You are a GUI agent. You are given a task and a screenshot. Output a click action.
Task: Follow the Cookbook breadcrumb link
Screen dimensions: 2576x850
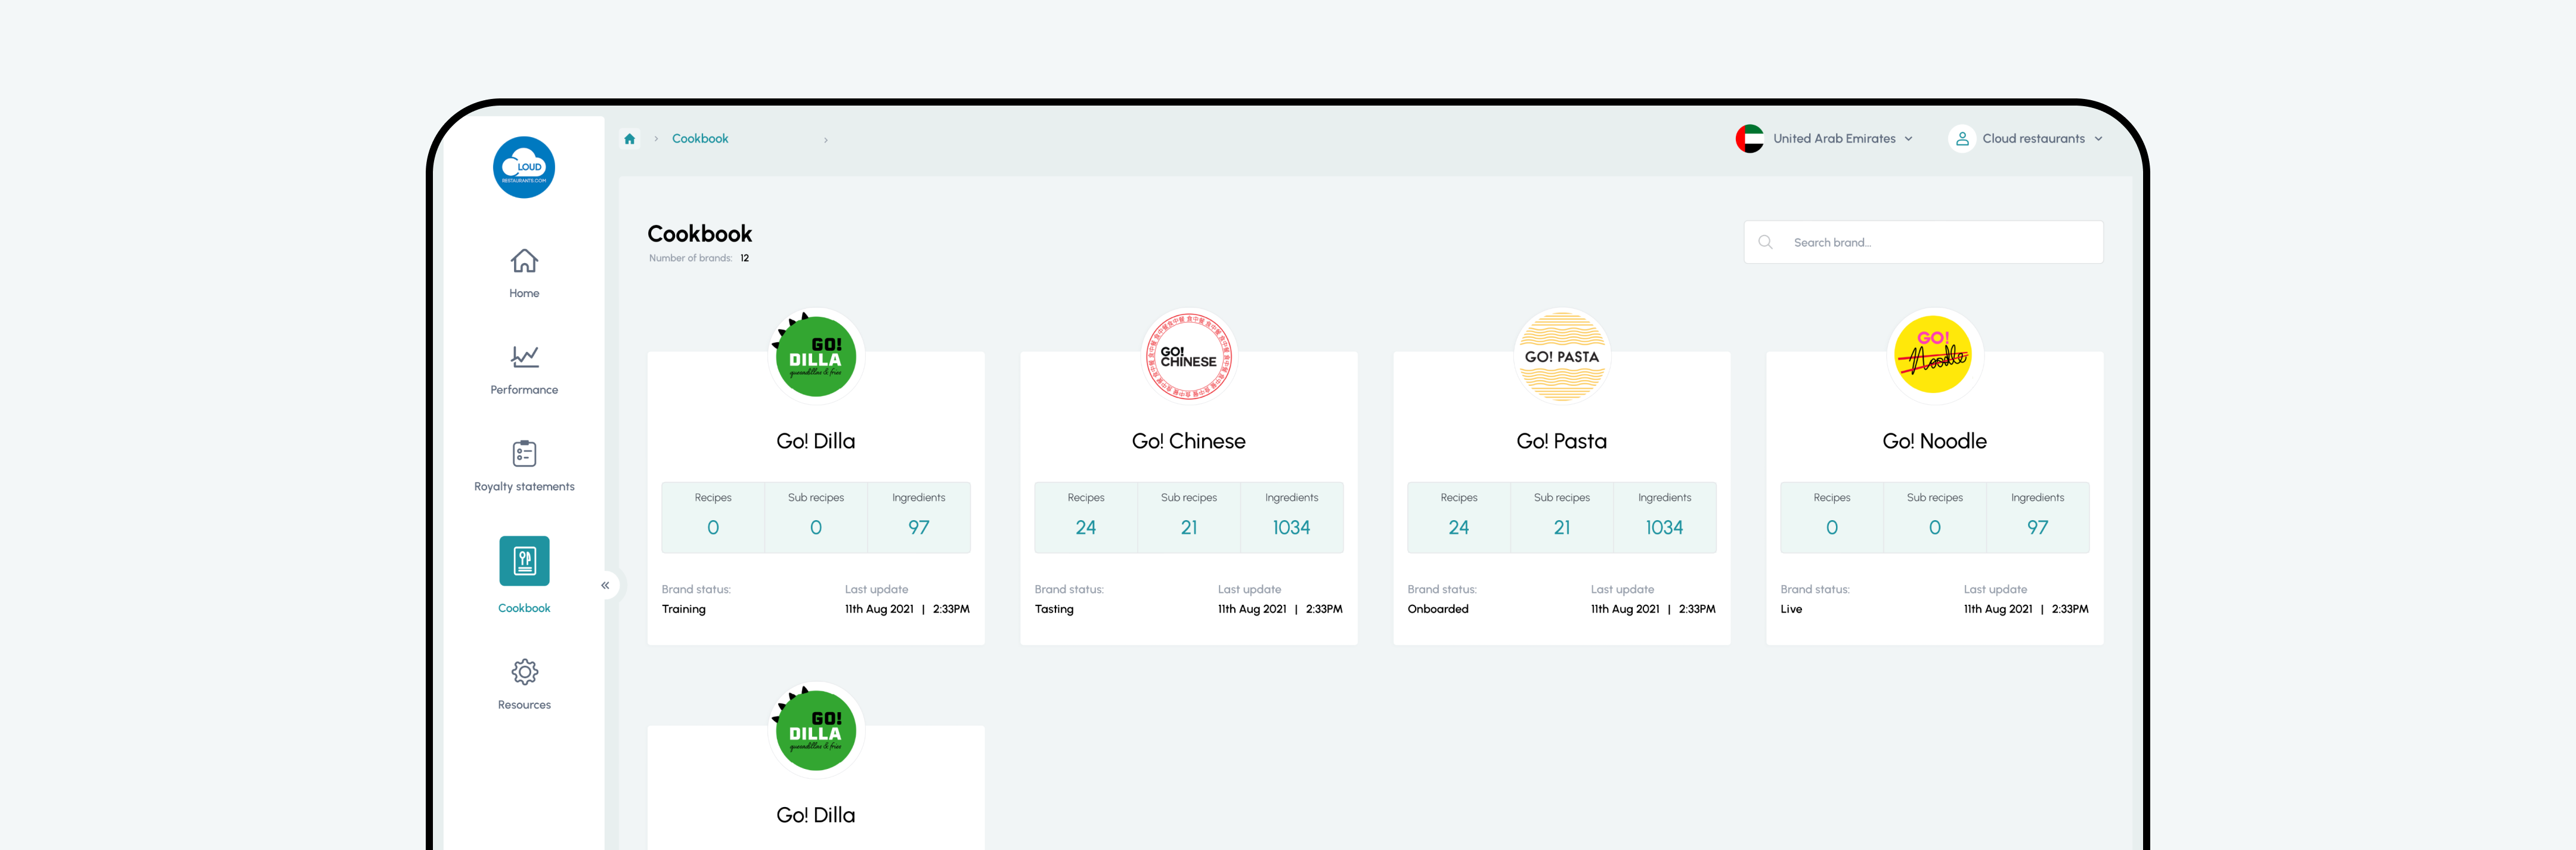pos(700,139)
